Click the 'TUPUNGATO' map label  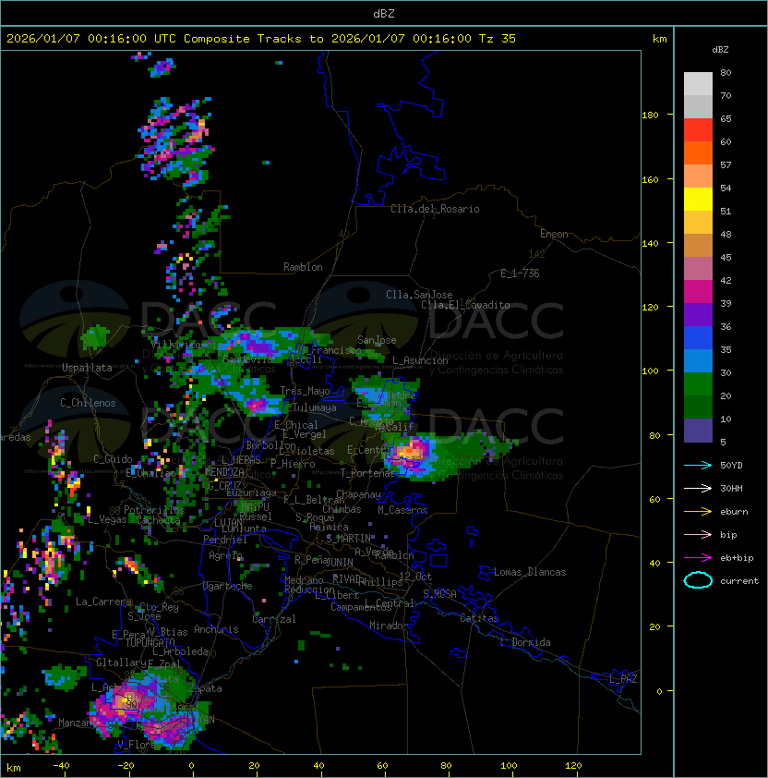150,643
